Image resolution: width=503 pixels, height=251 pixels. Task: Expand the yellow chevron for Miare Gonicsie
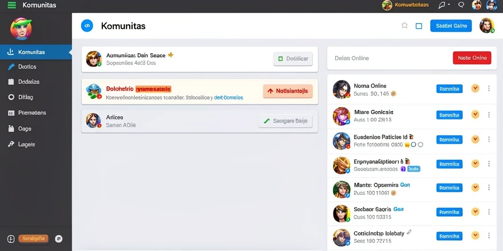[475, 114]
